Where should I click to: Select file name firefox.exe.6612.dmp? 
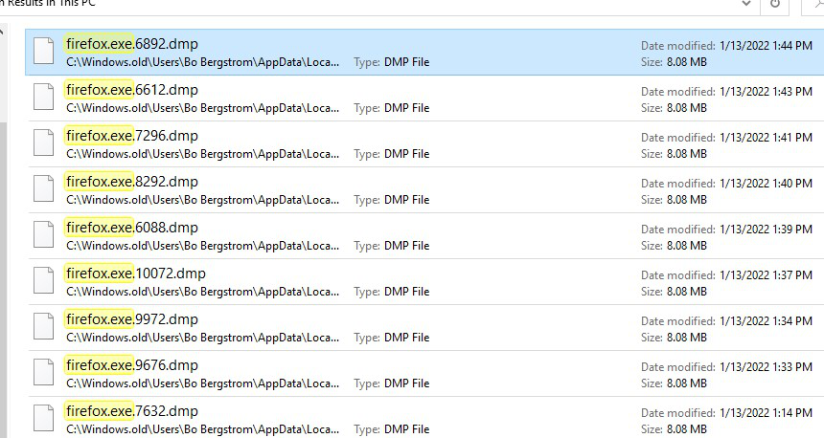(x=132, y=90)
